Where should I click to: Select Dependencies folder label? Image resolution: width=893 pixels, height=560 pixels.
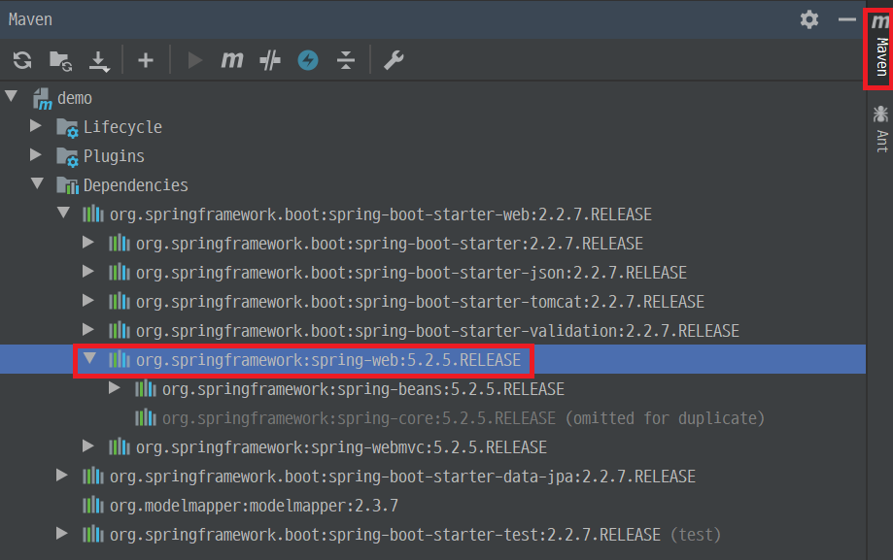click(x=135, y=185)
